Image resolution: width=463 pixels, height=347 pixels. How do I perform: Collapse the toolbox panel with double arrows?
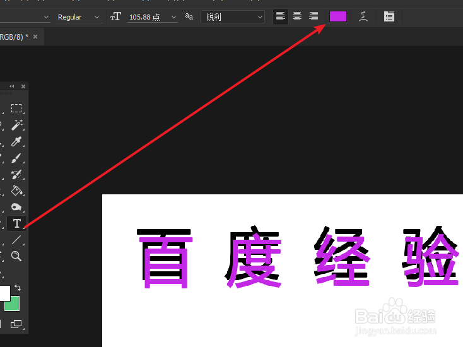[12, 86]
